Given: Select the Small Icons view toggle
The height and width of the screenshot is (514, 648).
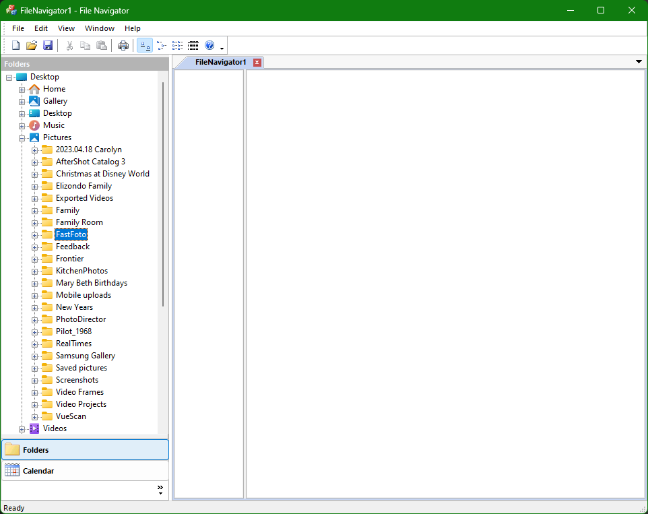Looking at the screenshot, I should click(161, 45).
